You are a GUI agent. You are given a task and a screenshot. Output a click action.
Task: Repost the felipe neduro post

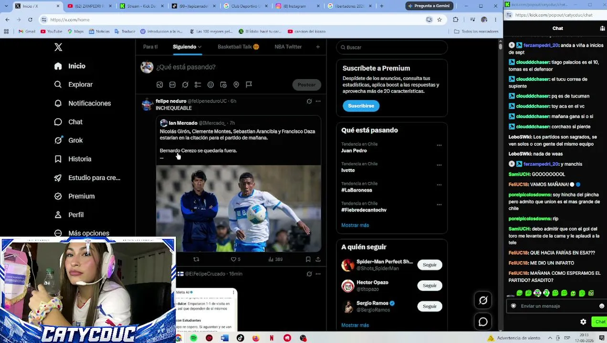[196, 260]
